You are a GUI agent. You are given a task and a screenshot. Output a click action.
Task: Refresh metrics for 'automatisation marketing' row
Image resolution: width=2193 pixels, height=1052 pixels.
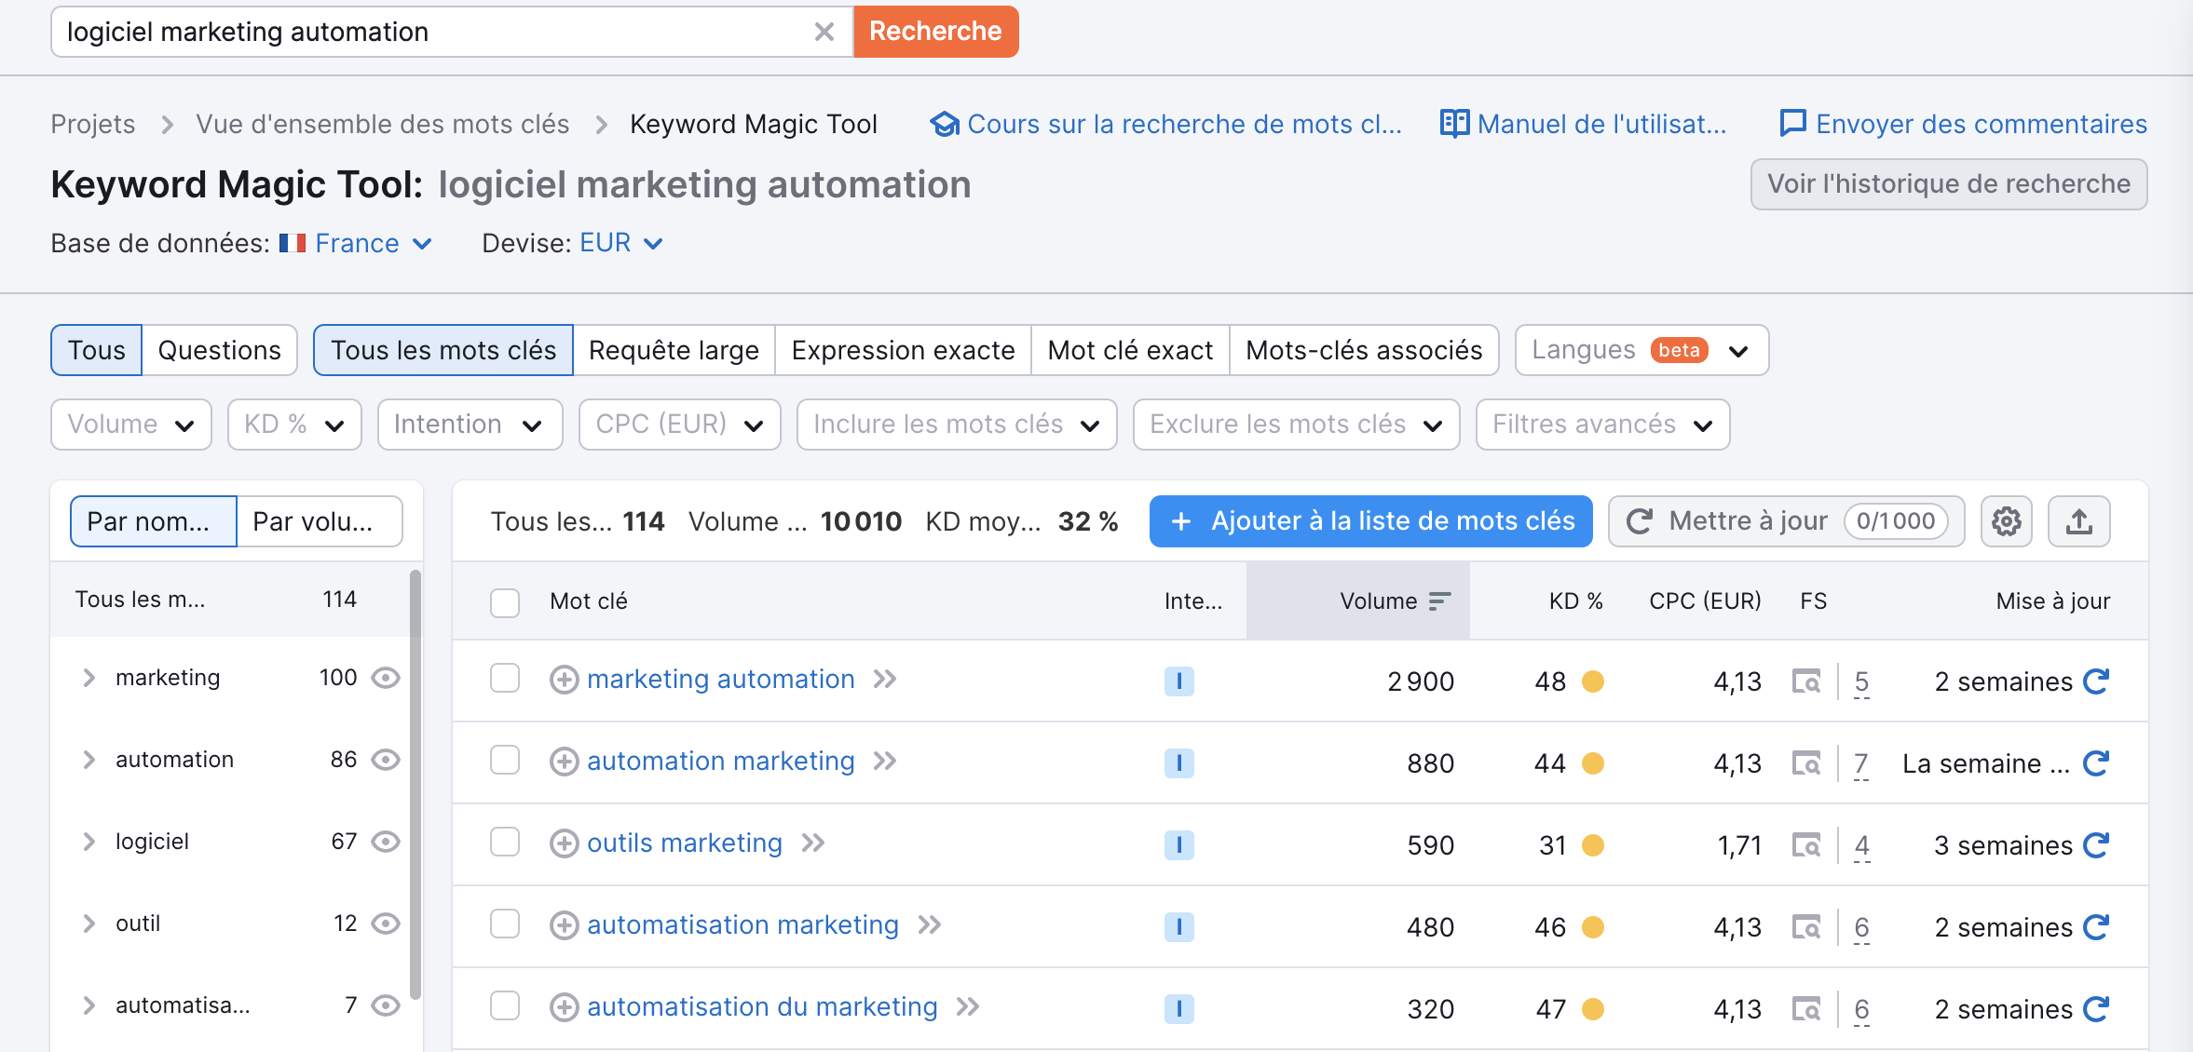click(x=2096, y=927)
